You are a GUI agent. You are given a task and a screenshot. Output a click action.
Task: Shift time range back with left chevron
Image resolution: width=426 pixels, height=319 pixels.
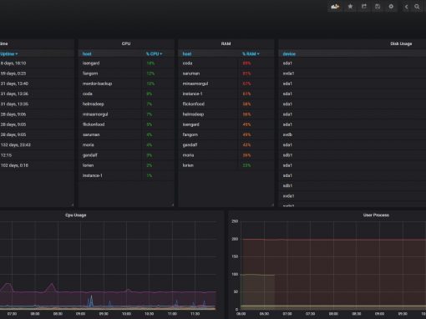point(406,7)
